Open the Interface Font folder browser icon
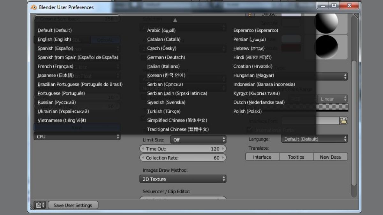 click(343, 121)
